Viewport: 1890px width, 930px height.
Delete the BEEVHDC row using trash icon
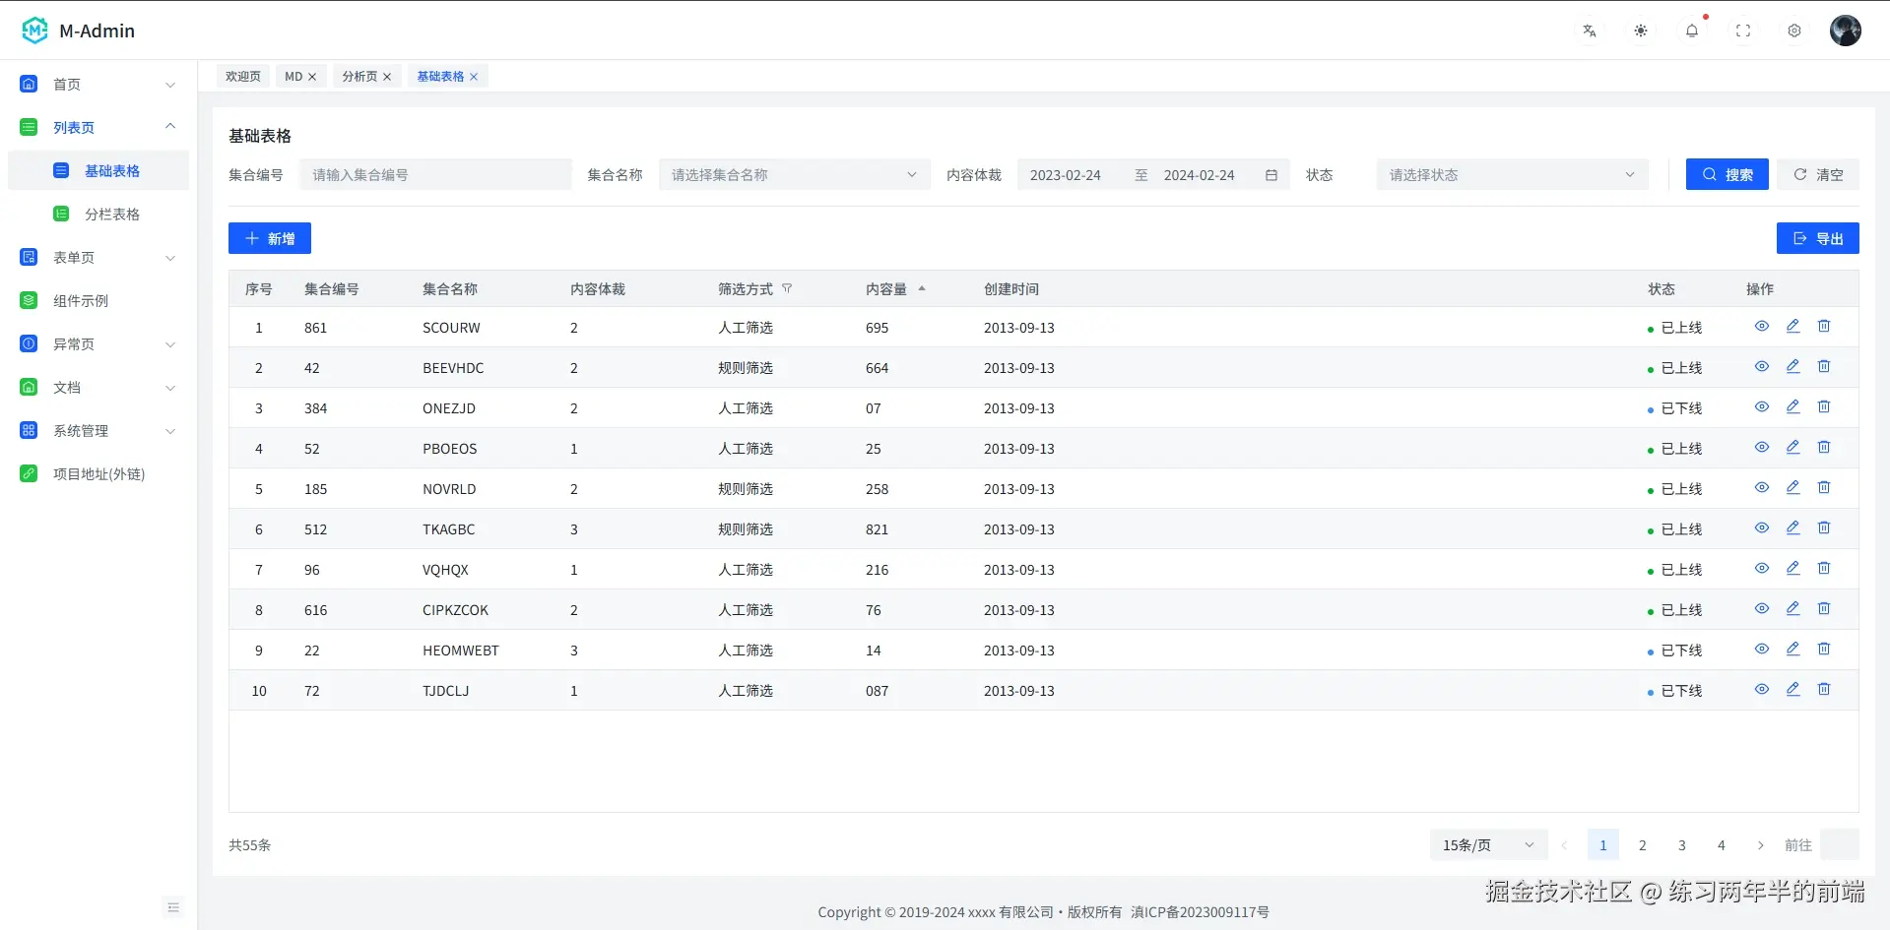[1823, 367]
